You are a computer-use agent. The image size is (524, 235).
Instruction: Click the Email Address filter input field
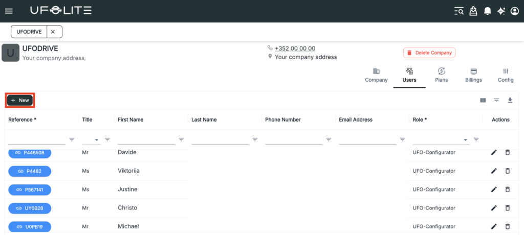click(367, 139)
